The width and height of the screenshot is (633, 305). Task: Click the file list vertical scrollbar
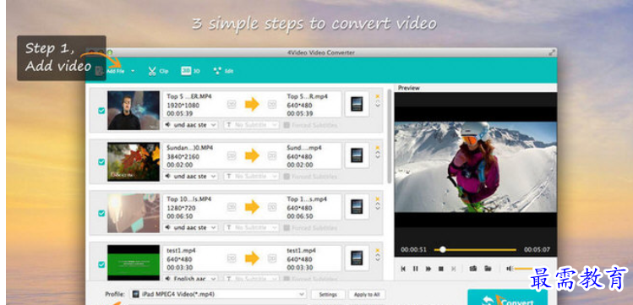coord(389,136)
